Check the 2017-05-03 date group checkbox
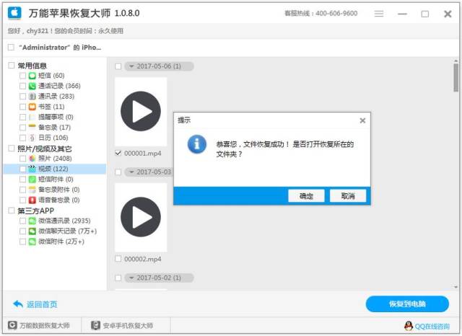Screen dimensions: 462x336 tap(118, 172)
